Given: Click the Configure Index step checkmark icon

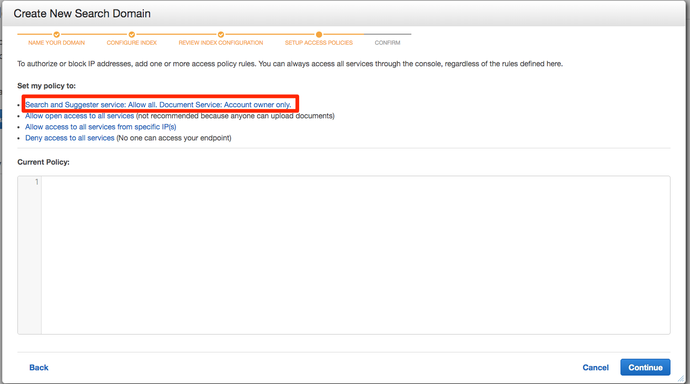Looking at the screenshot, I should tap(132, 35).
